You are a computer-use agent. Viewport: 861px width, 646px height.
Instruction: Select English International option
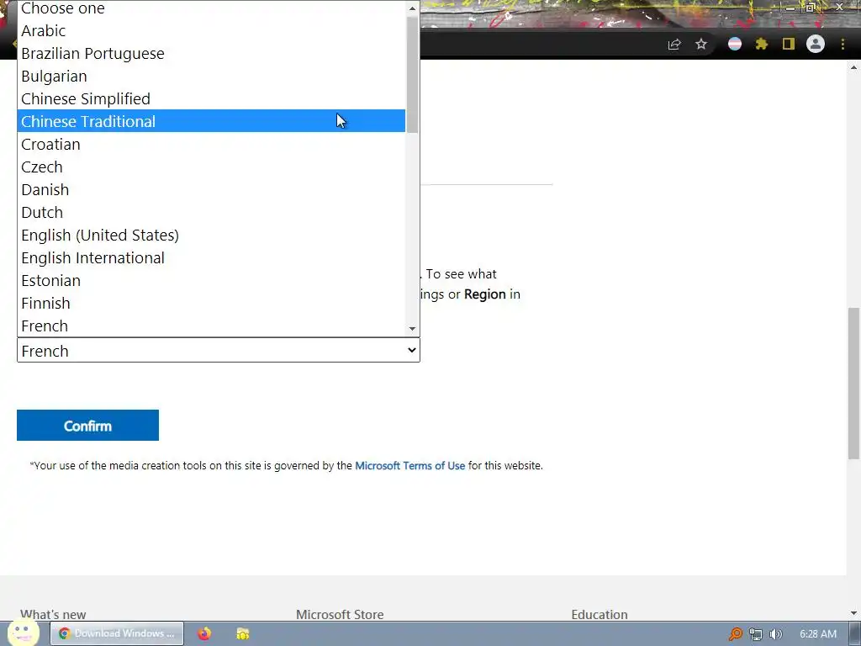tap(211, 257)
